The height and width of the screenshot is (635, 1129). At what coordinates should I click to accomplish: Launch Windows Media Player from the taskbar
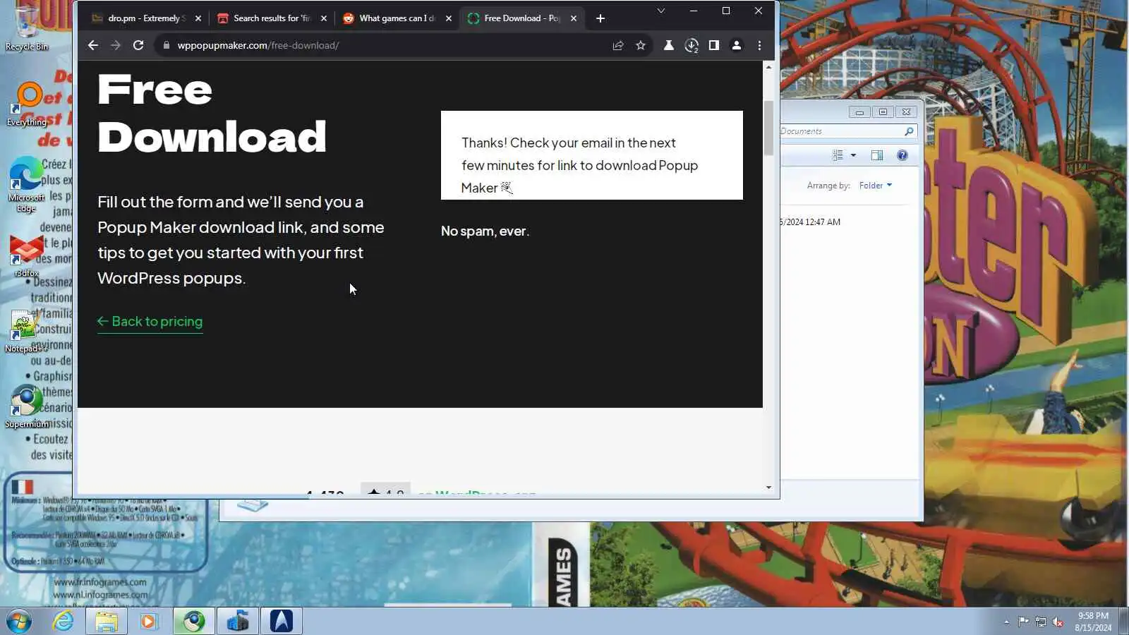(x=149, y=622)
